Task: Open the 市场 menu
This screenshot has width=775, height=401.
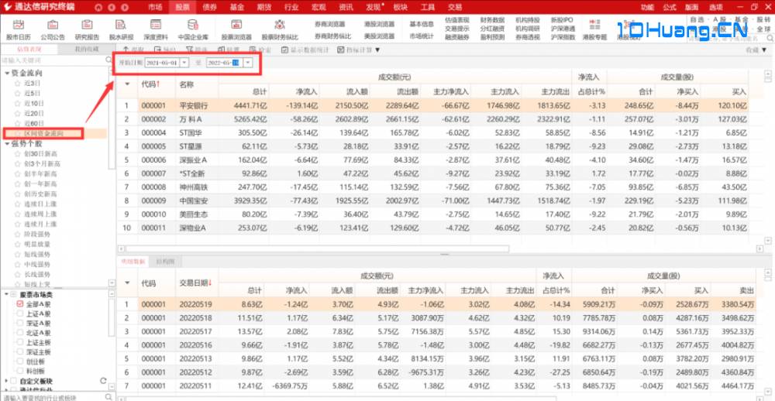Action: click(x=155, y=8)
